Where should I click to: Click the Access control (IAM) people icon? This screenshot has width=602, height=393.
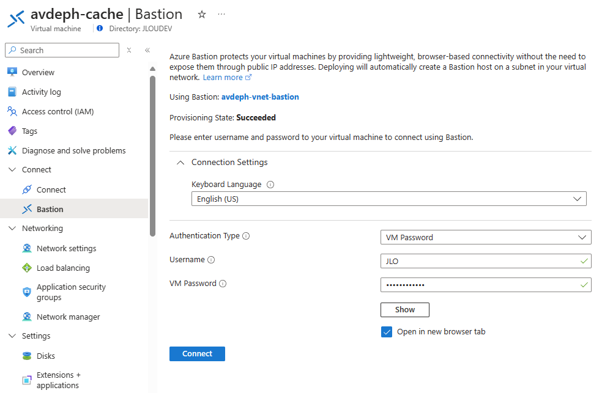[x=12, y=111]
